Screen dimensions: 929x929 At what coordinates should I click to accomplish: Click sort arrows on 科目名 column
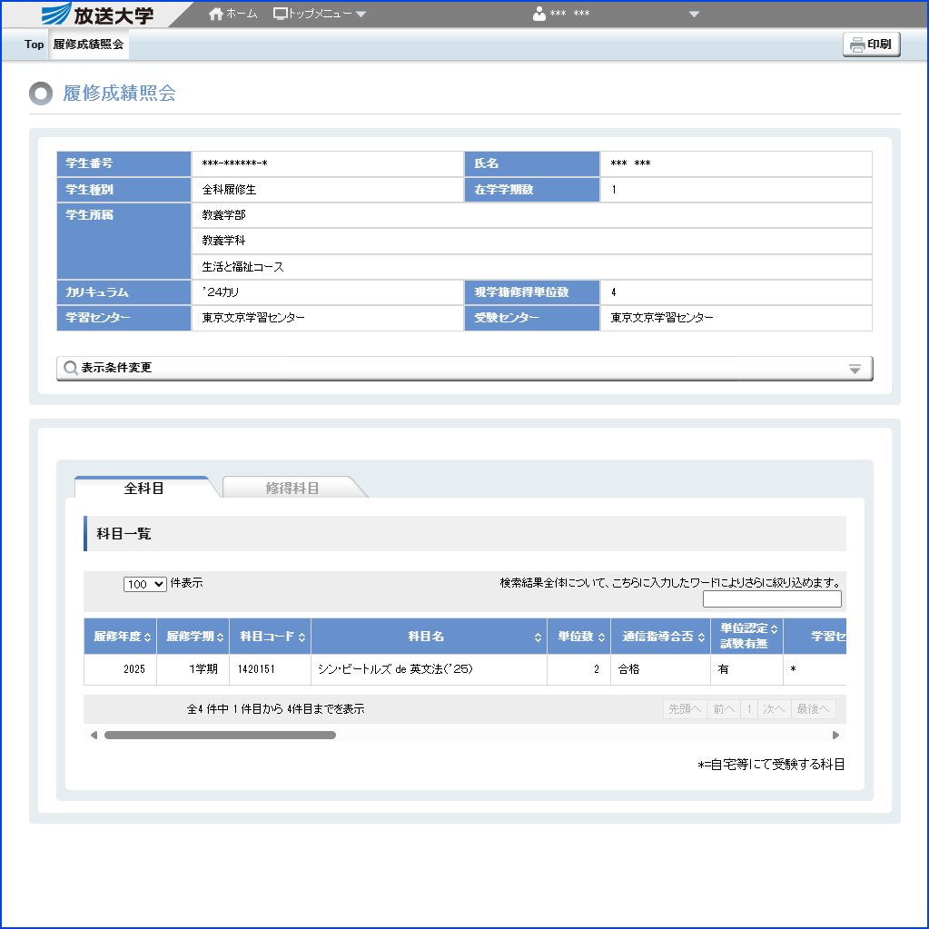(539, 637)
